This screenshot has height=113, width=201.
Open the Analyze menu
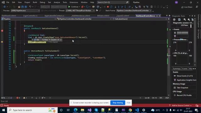tap(57, 2)
